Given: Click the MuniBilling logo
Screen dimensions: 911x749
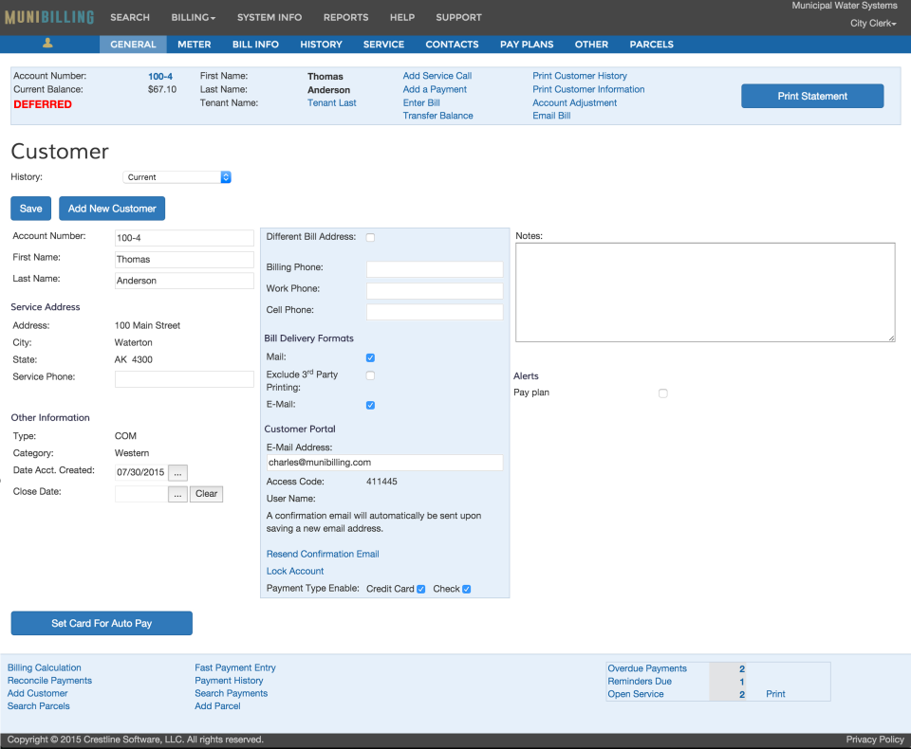Looking at the screenshot, I should point(52,16).
